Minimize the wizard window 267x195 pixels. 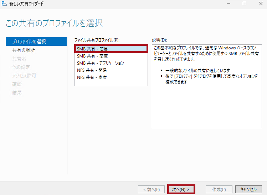click(x=229, y=4)
